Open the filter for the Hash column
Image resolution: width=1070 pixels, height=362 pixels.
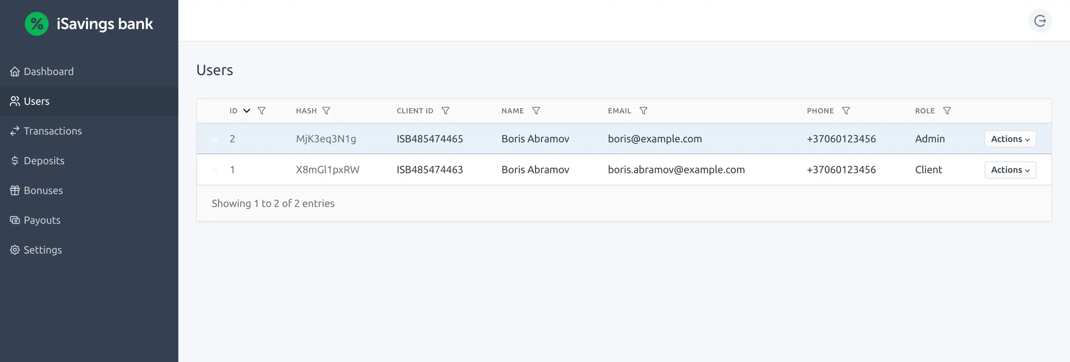point(326,110)
